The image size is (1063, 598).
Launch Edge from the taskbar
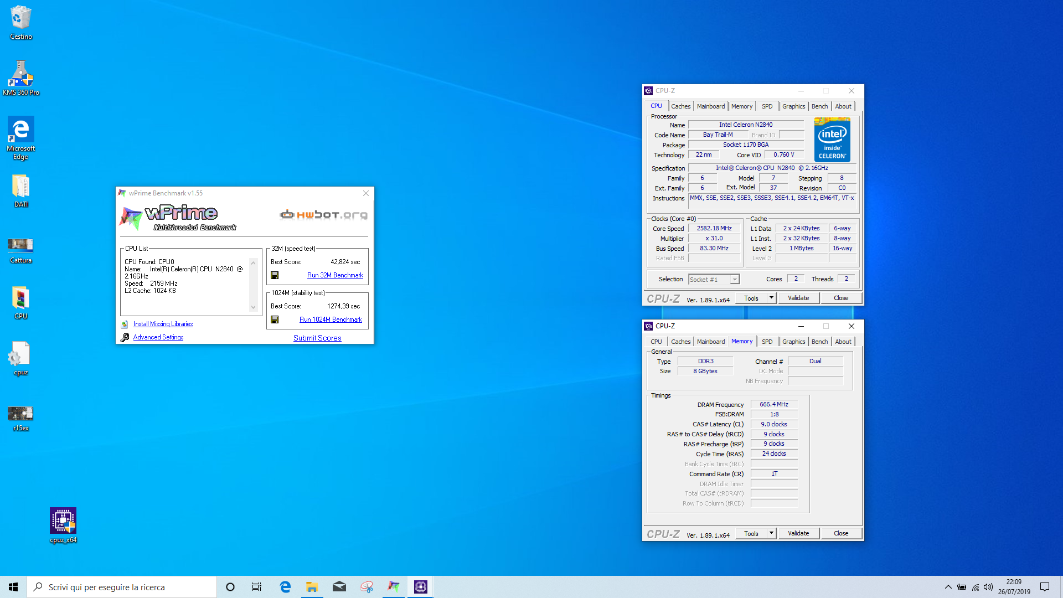coord(285,587)
